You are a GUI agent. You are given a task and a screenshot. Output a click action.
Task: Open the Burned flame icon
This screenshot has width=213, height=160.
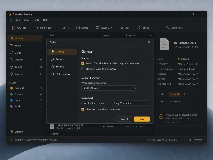(11, 67)
